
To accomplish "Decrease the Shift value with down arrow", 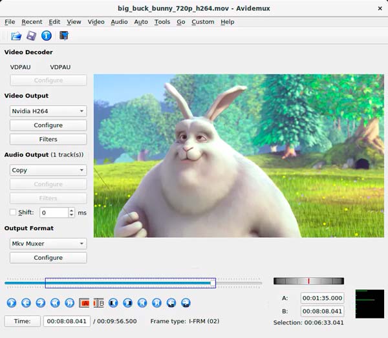I will (x=71, y=215).
